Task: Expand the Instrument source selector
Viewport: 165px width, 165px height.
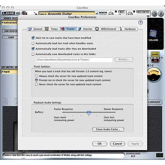Action: click(9, 23)
